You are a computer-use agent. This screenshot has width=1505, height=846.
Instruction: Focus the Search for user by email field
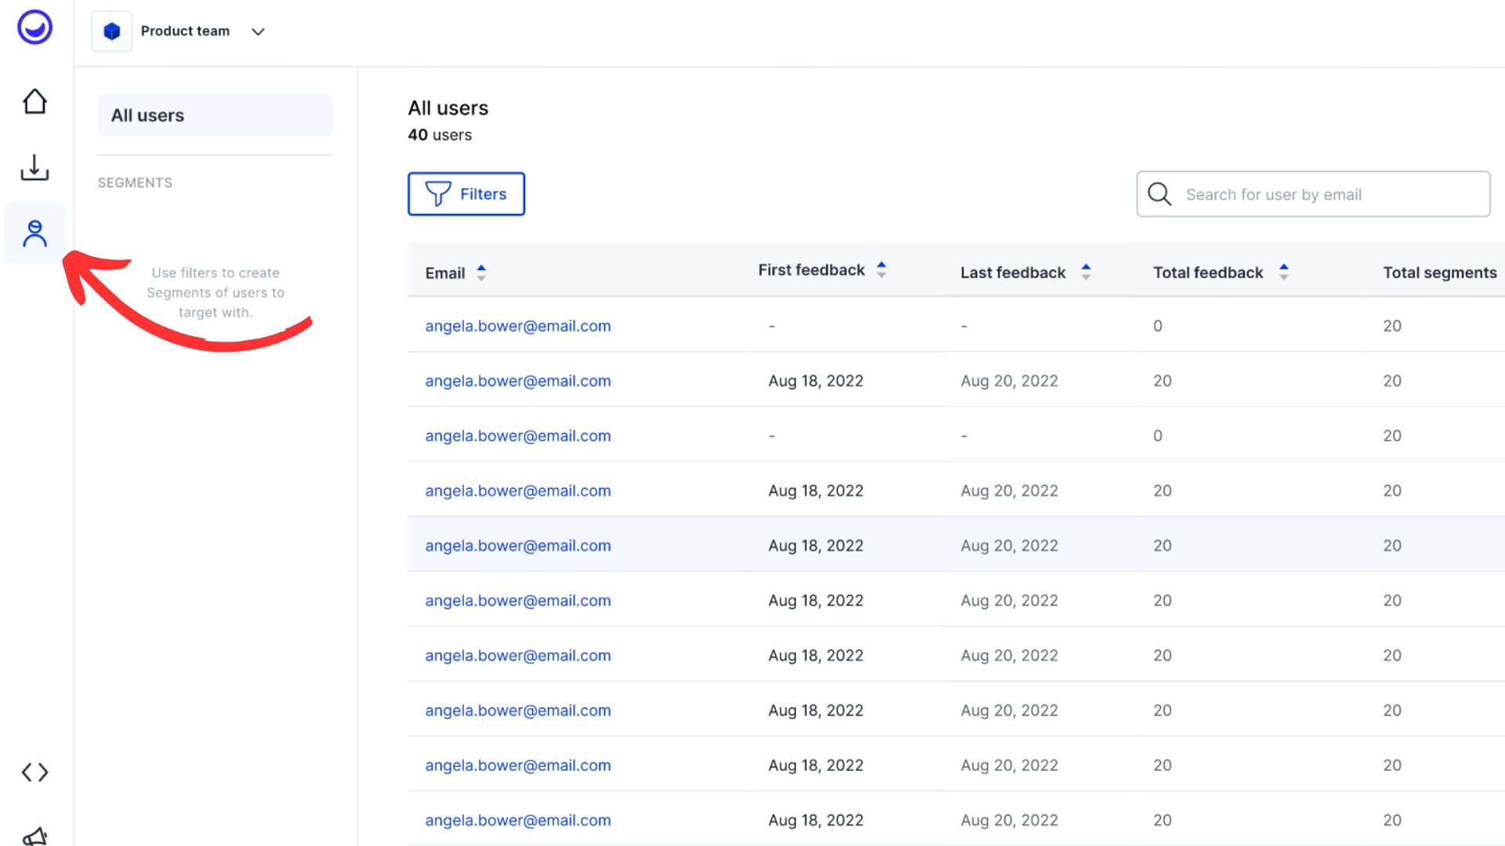1333,194
